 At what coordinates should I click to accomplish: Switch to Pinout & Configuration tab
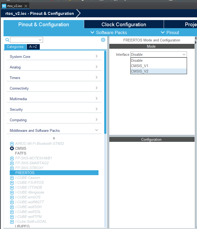click(x=44, y=24)
